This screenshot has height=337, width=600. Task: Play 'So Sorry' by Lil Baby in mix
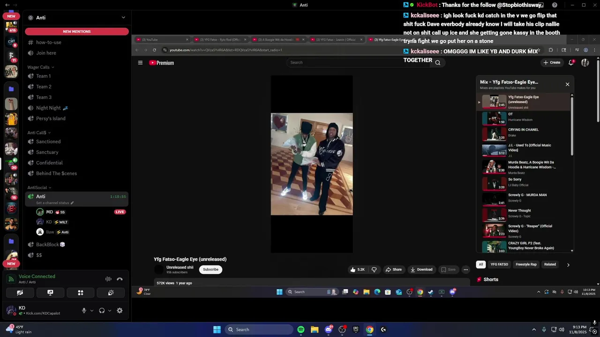[524, 183]
